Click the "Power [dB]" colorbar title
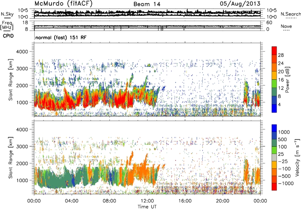 coord(287,80)
